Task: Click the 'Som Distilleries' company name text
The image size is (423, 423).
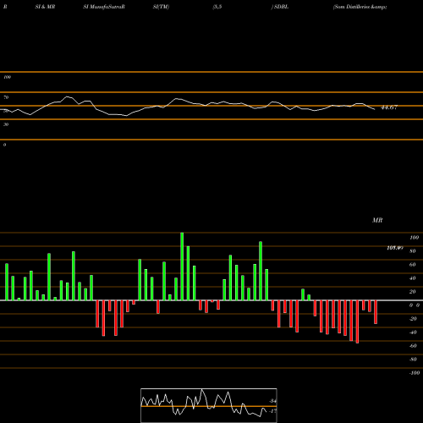Action: 351,7
